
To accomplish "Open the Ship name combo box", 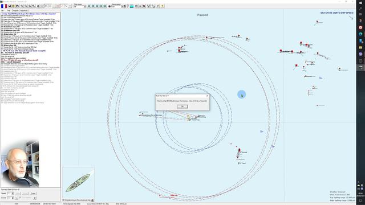I will (80, 7).
